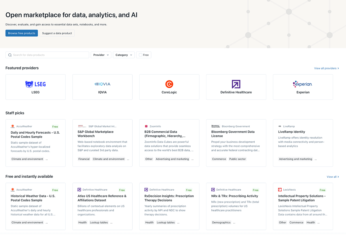Click the search magnifier icon
This screenshot has width=346, height=240.
coord(10,55)
